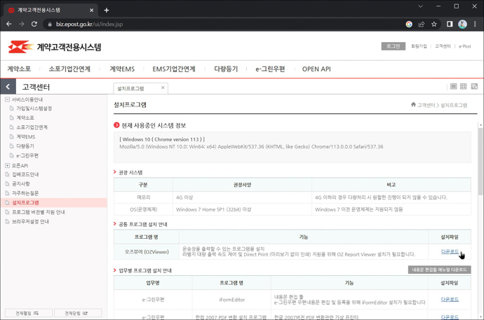484x320 pixels.
Task: Expand the 오픈API tree node
Action: tap(7, 165)
